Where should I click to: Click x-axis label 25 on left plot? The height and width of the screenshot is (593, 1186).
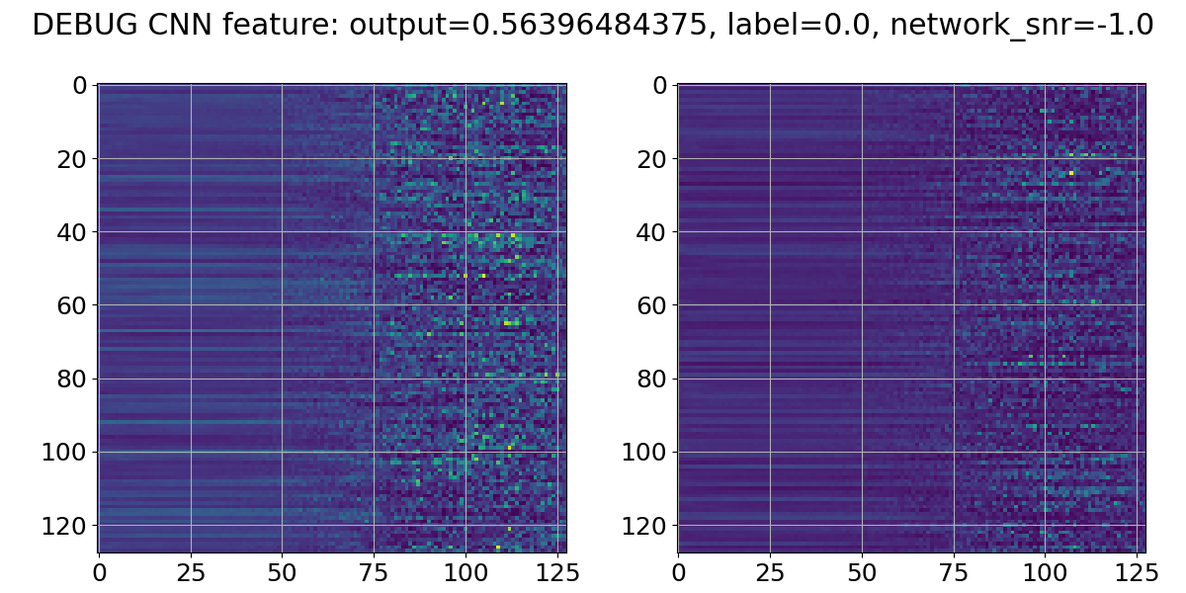point(191,572)
